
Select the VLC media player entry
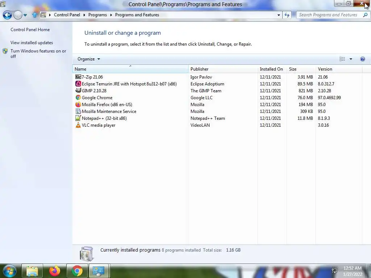(99, 125)
